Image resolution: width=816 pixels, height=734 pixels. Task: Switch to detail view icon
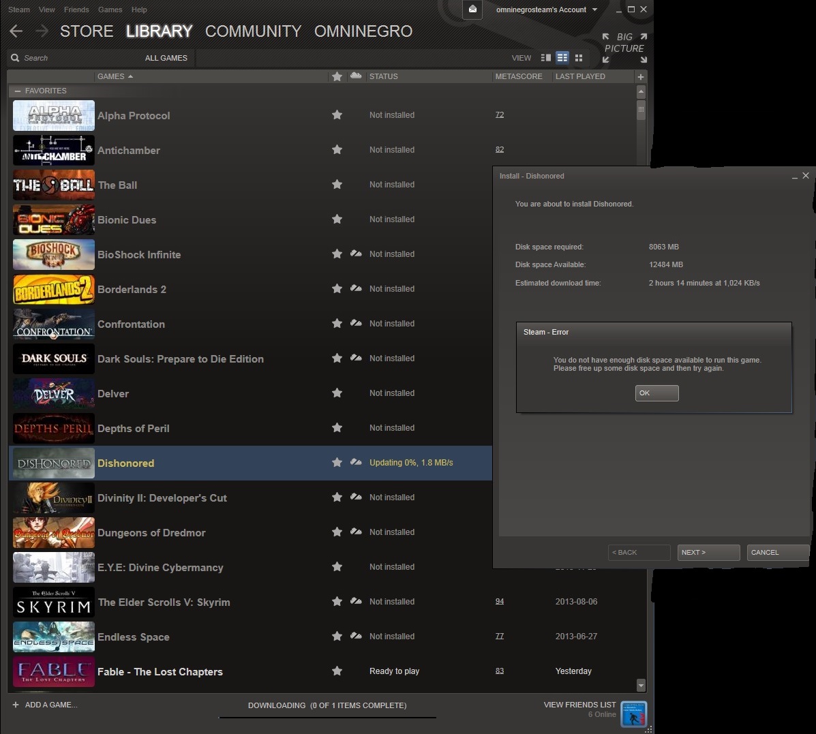point(545,58)
